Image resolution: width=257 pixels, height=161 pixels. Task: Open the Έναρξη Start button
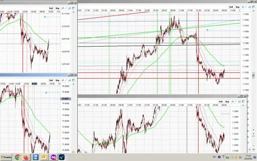6,157
